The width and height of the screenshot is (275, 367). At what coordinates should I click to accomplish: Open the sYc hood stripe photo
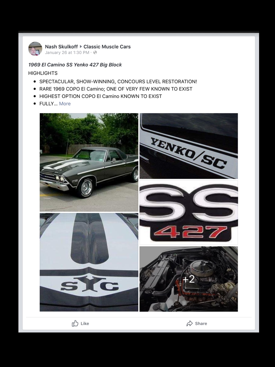[x=89, y=262]
